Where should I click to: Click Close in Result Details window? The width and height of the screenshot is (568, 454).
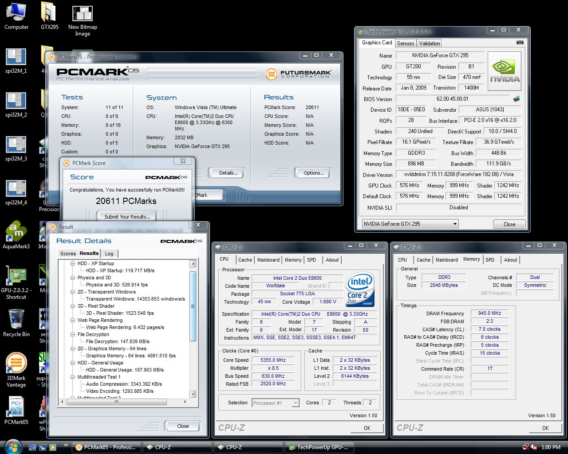[183, 426]
